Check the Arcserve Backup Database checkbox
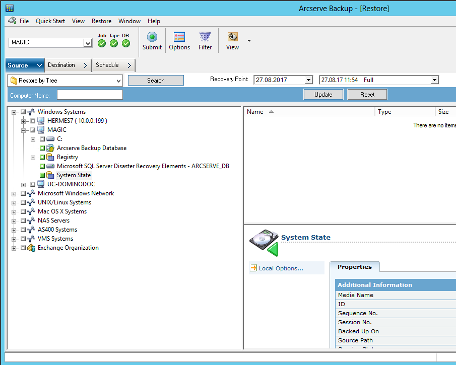 click(42, 148)
